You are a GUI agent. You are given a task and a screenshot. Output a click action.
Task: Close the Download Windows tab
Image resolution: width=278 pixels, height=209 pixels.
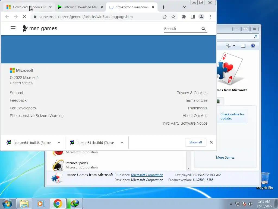point(50,7)
